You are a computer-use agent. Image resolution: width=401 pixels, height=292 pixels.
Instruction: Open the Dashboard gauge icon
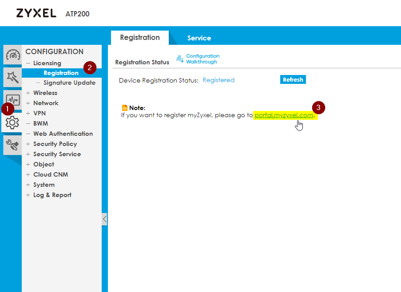click(x=12, y=55)
